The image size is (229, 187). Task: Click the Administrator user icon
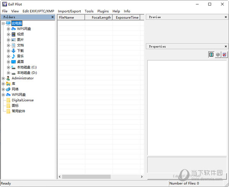coord(8,78)
